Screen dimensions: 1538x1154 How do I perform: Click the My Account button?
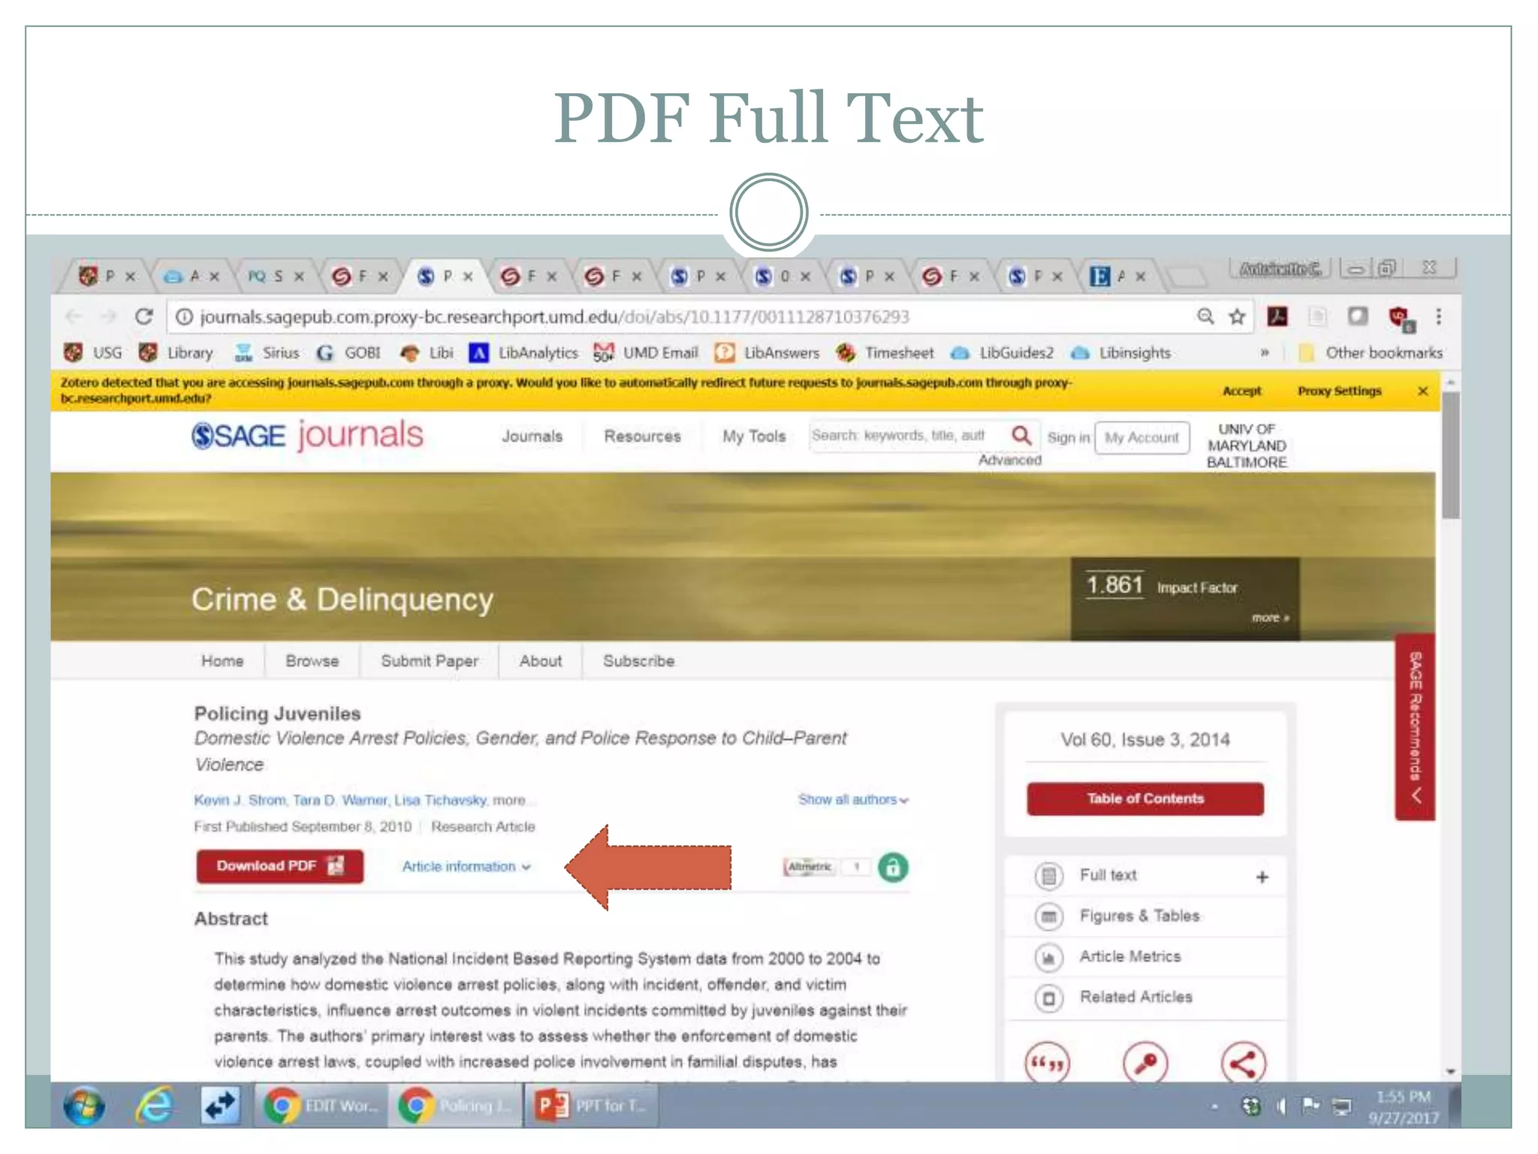(x=1141, y=437)
